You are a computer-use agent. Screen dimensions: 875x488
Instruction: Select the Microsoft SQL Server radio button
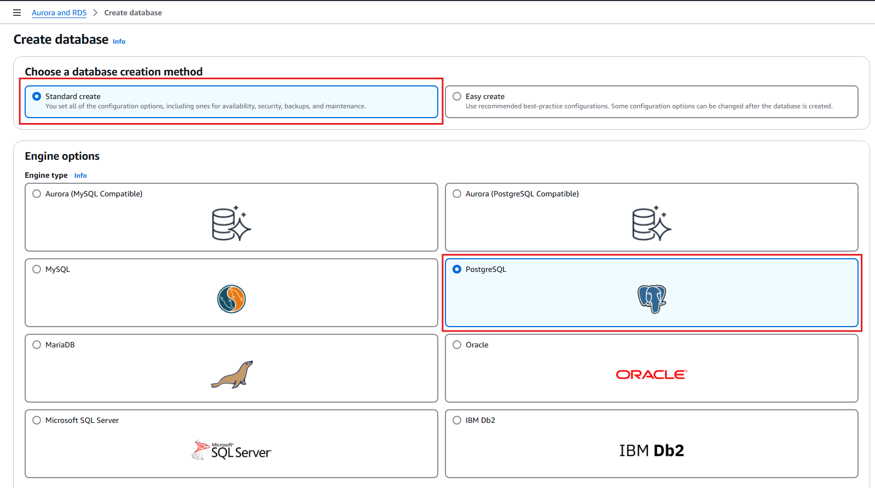[x=37, y=420]
